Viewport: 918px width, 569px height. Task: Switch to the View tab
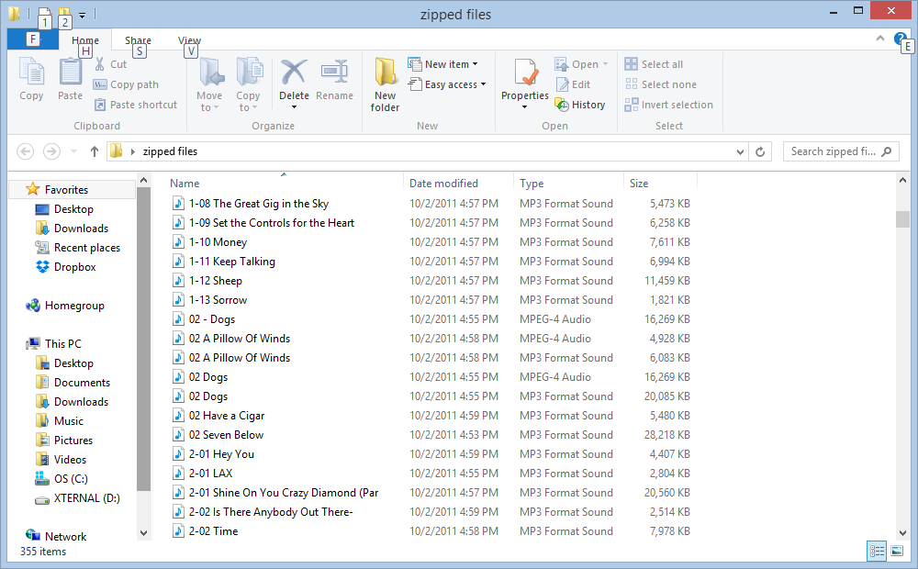[190, 40]
